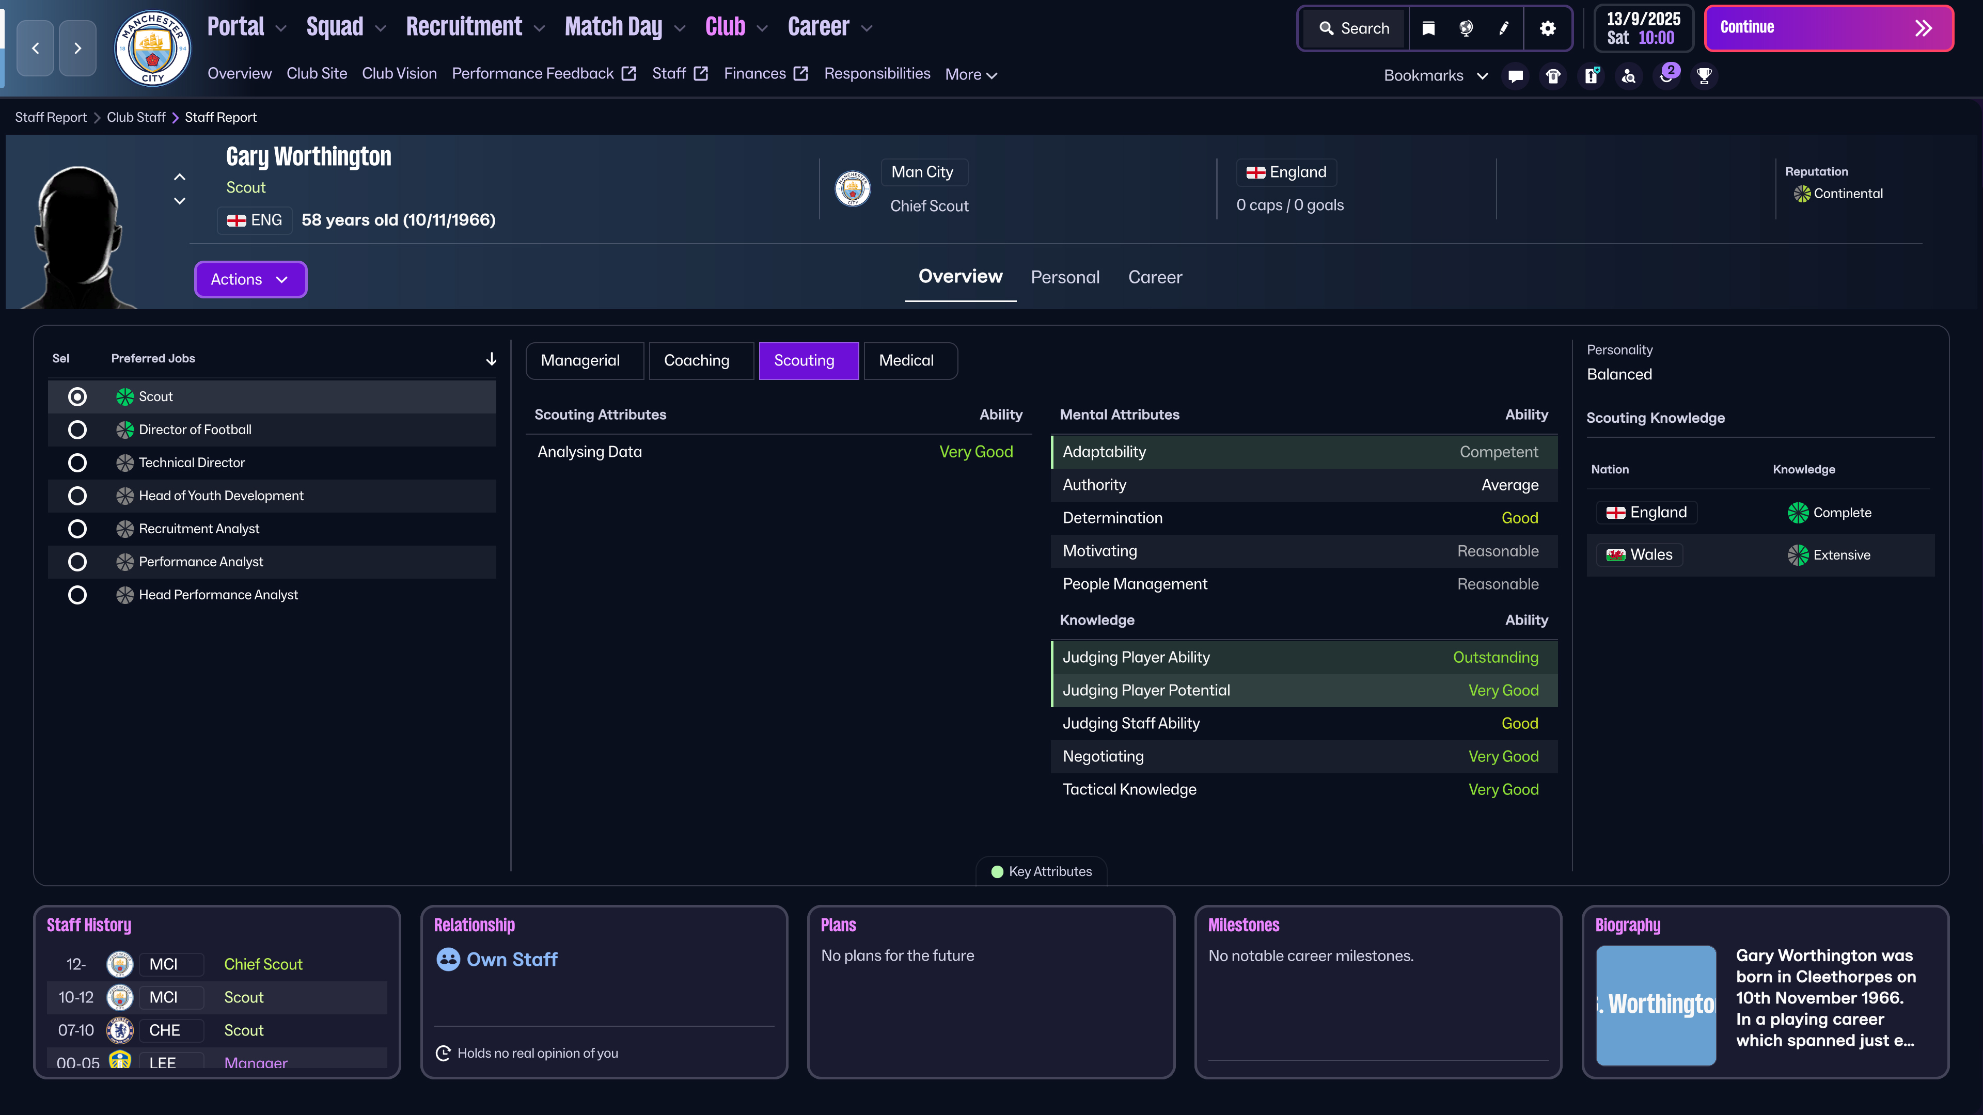This screenshot has width=1983, height=1115.
Task: Click the player search scouting shortcut icon
Action: [x=1628, y=75]
